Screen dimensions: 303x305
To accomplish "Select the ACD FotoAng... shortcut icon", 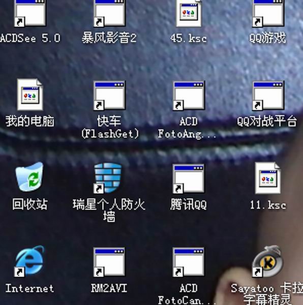I will pos(189,96).
